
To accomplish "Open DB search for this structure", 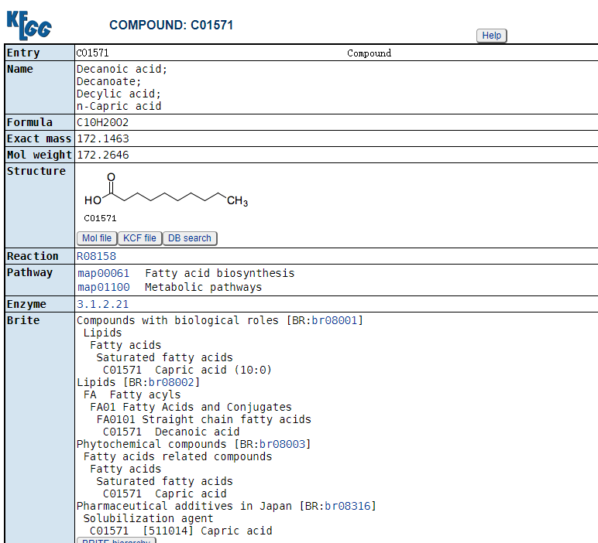I will [190, 238].
